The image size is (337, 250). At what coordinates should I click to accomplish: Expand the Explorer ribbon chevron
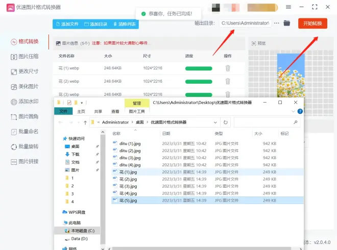click(x=293, y=111)
